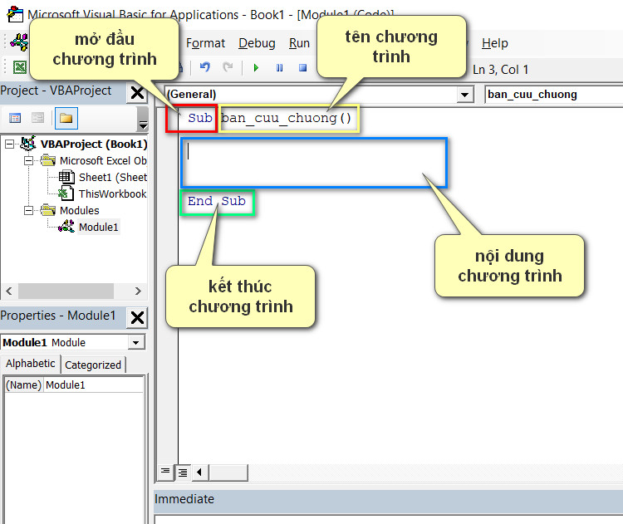
Task: Toggle Folders view in Project panel
Action: [x=66, y=118]
